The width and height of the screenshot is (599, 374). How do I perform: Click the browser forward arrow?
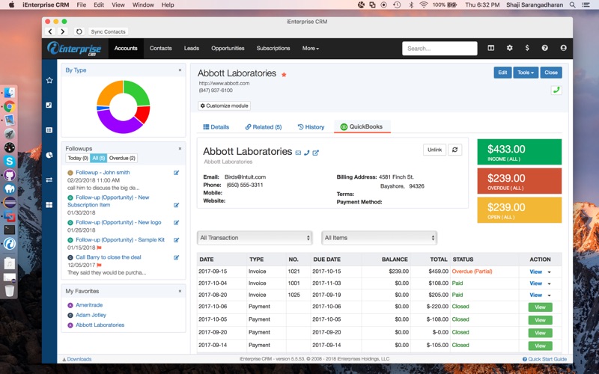(63, 31)
